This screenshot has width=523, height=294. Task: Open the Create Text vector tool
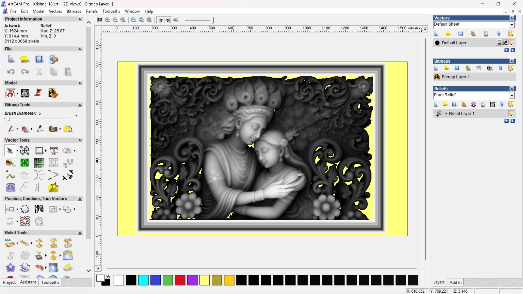[54, 151]
